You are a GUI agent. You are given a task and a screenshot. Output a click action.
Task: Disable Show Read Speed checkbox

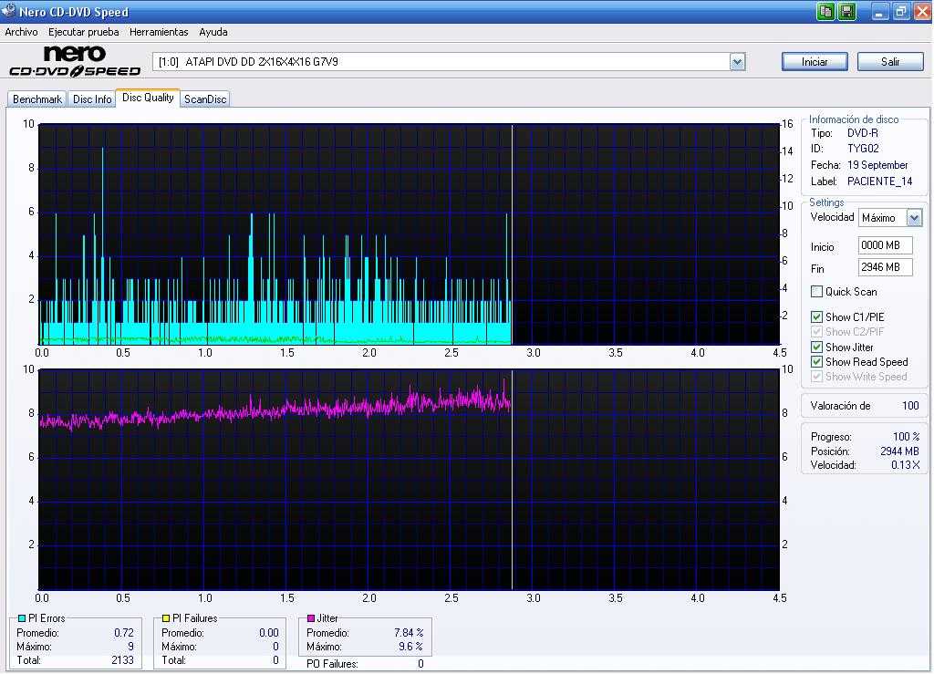point(816,362)
